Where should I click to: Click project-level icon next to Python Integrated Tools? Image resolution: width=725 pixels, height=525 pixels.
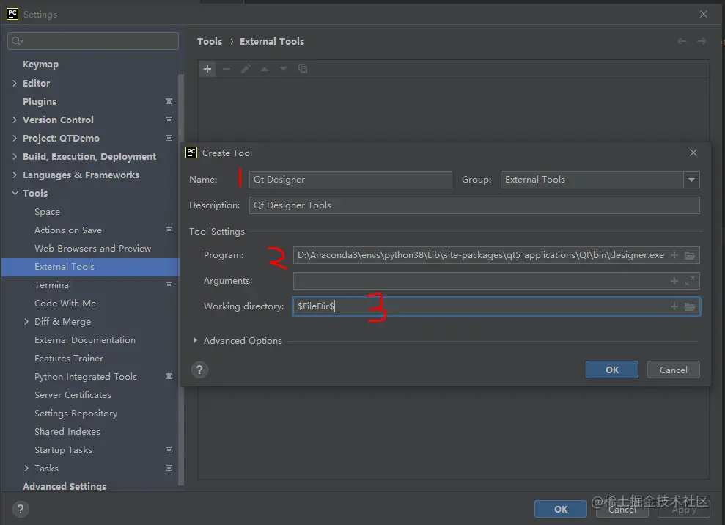tap(169, 377)
